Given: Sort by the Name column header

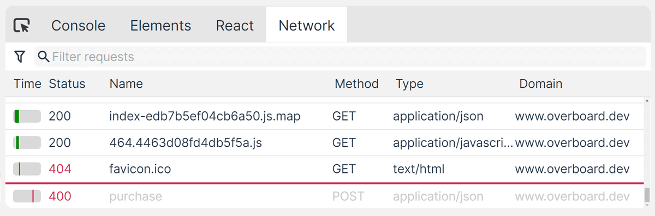Looking at the screenshot, I should click(x=126, y=83).
